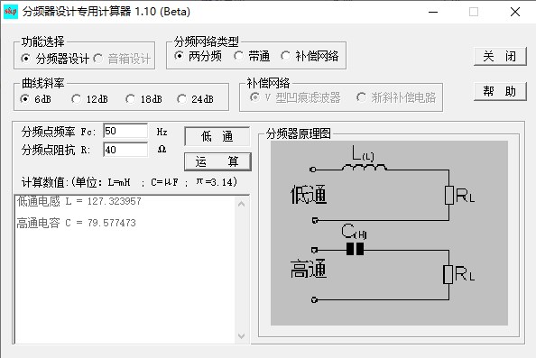This screenshot has width=536, height=358.
Task: Click results scrollbar down arrow
Action: point(241,336)
